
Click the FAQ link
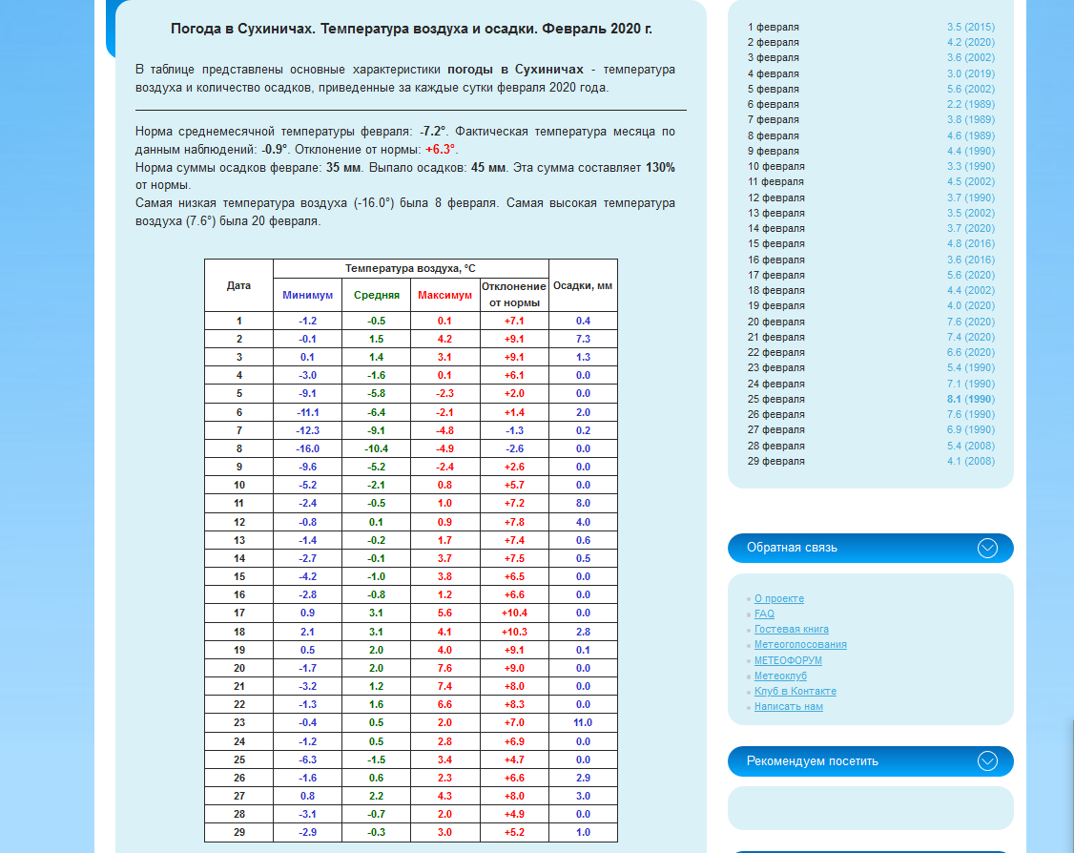click(764, 614)
